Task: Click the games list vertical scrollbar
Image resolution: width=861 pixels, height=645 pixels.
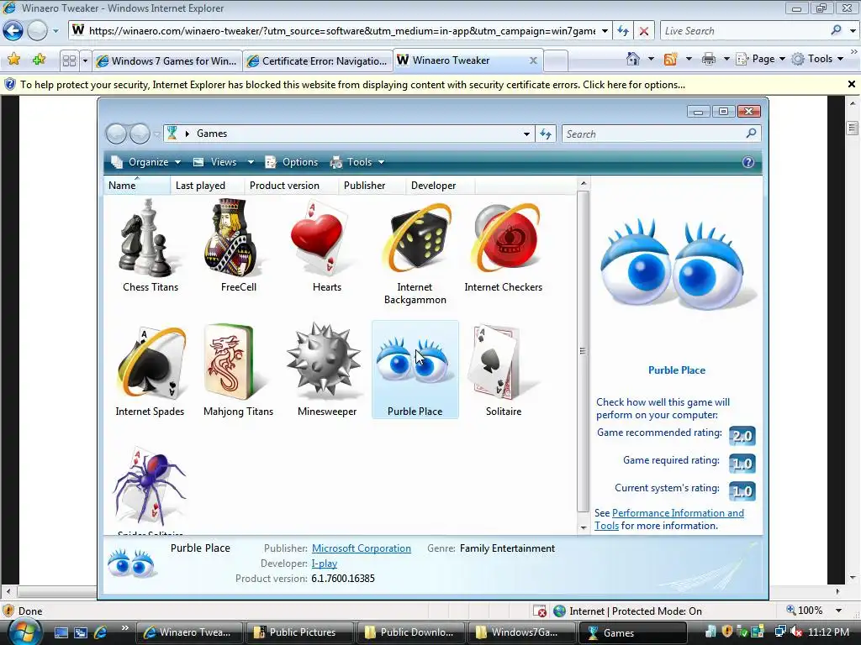Action: (584, 351)
